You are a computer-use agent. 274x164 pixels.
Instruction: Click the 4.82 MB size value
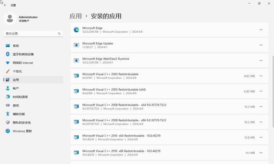249,76
